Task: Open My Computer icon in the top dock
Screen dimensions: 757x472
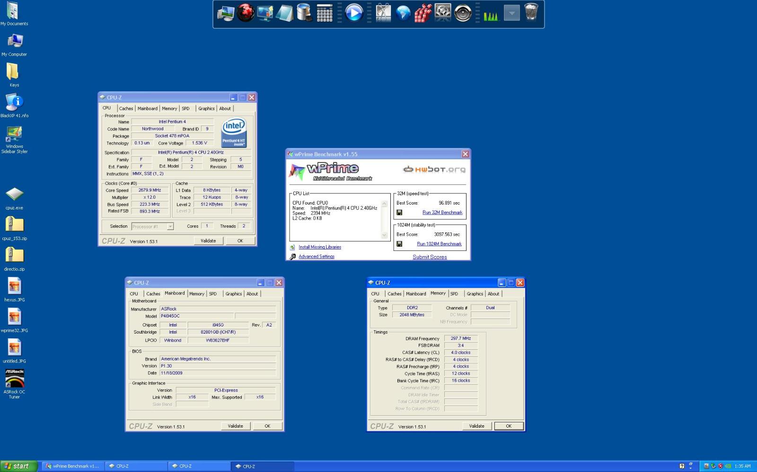Action: [226, 13]
